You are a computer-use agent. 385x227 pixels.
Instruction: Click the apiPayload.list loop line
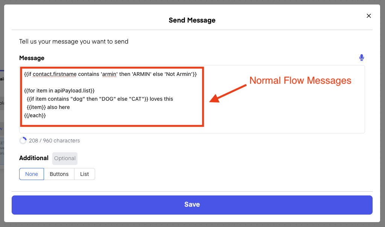(59, 91)
